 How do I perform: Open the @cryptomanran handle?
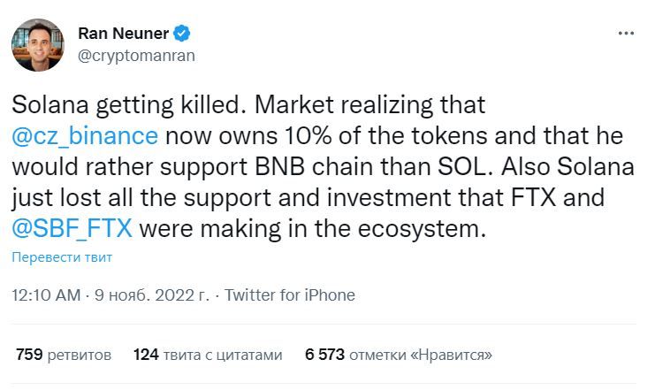tap(135, 56)
